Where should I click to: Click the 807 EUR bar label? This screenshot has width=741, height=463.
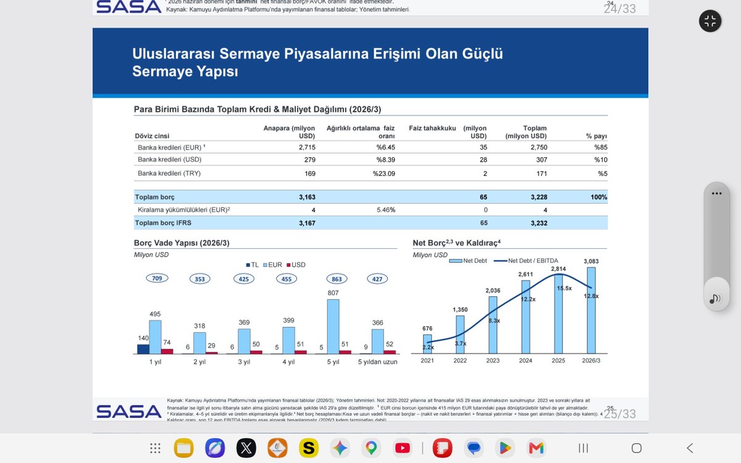(x=333, y=293)
